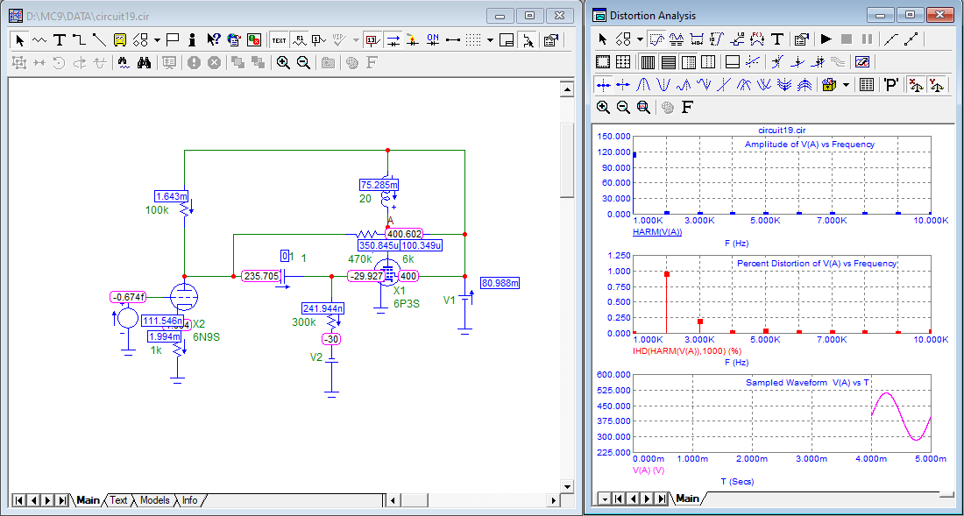
Task: Toggle grid text display with the TEXT button
Action: pyautogui.click(x=279, y=39)
